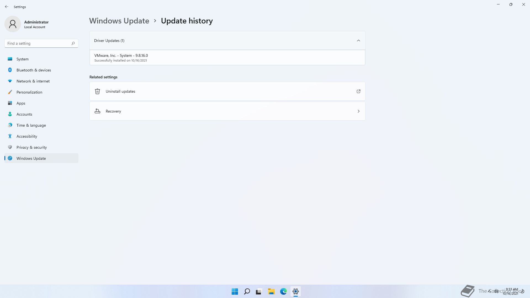The width and height of the screenshot is (530, 298).
Task: Close the Settings window
Action: [524, 4]
